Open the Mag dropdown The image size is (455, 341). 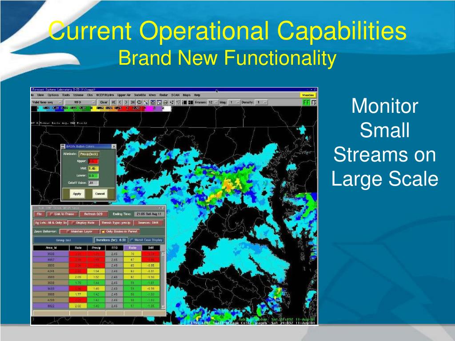click(x=234, y=103)
